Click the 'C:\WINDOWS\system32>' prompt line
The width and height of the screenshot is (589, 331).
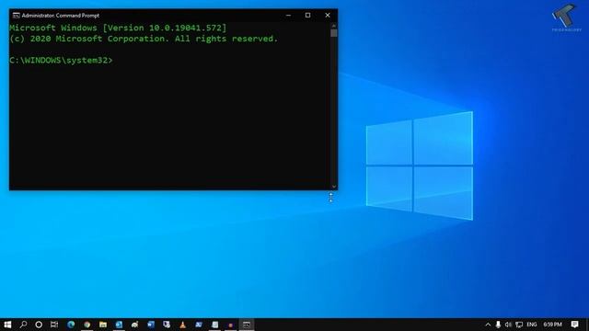pyautogui.click(x=61, y=61)
